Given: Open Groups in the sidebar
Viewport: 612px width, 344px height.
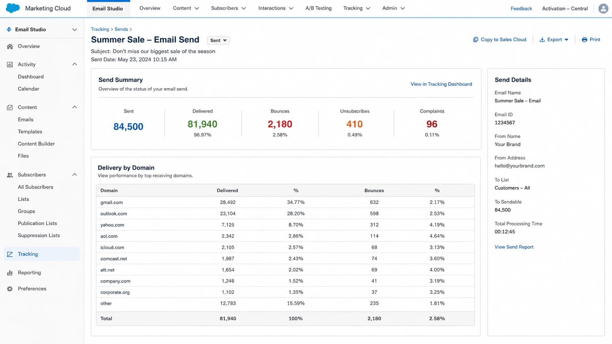Looking at the screenshot, I should 26,211.
